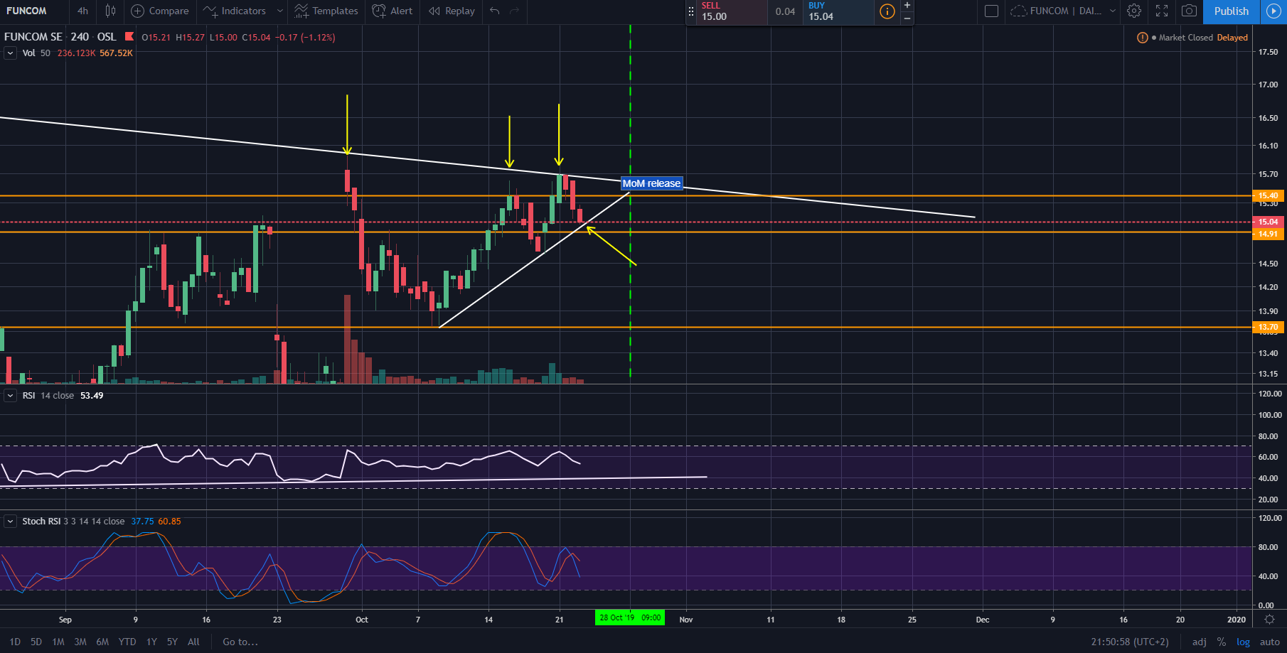Select the 6M date range
The width and height of the screenshot is (1287, 653).
(x=102, y=642)
